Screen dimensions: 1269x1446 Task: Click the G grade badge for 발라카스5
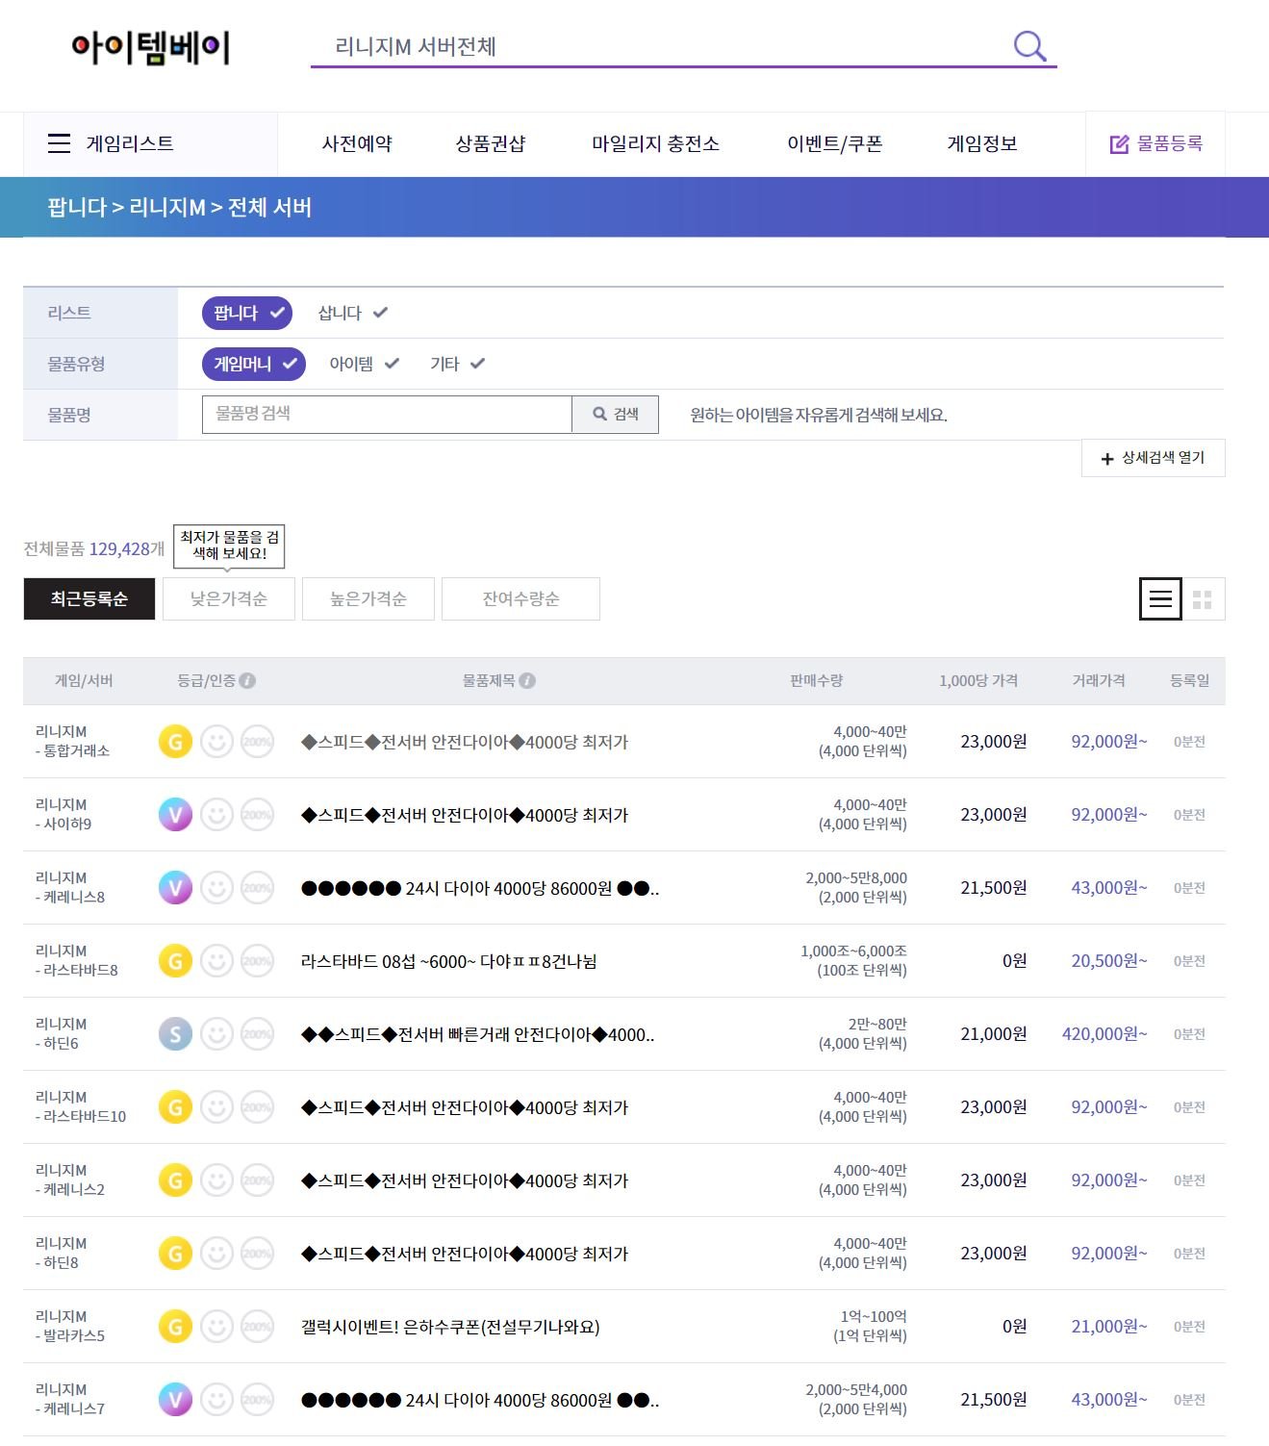(x=175, y=1327)
